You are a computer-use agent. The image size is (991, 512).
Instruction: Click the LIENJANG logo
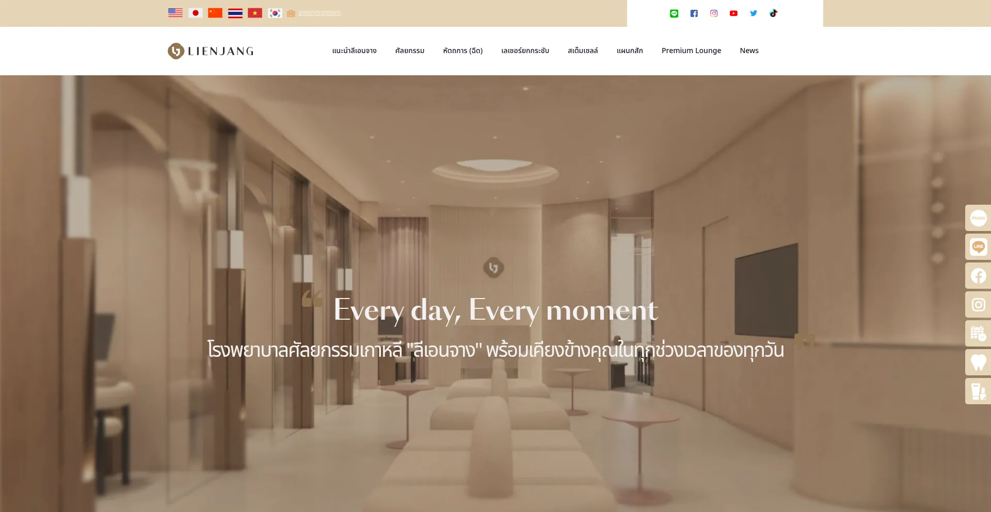(211, 51)
